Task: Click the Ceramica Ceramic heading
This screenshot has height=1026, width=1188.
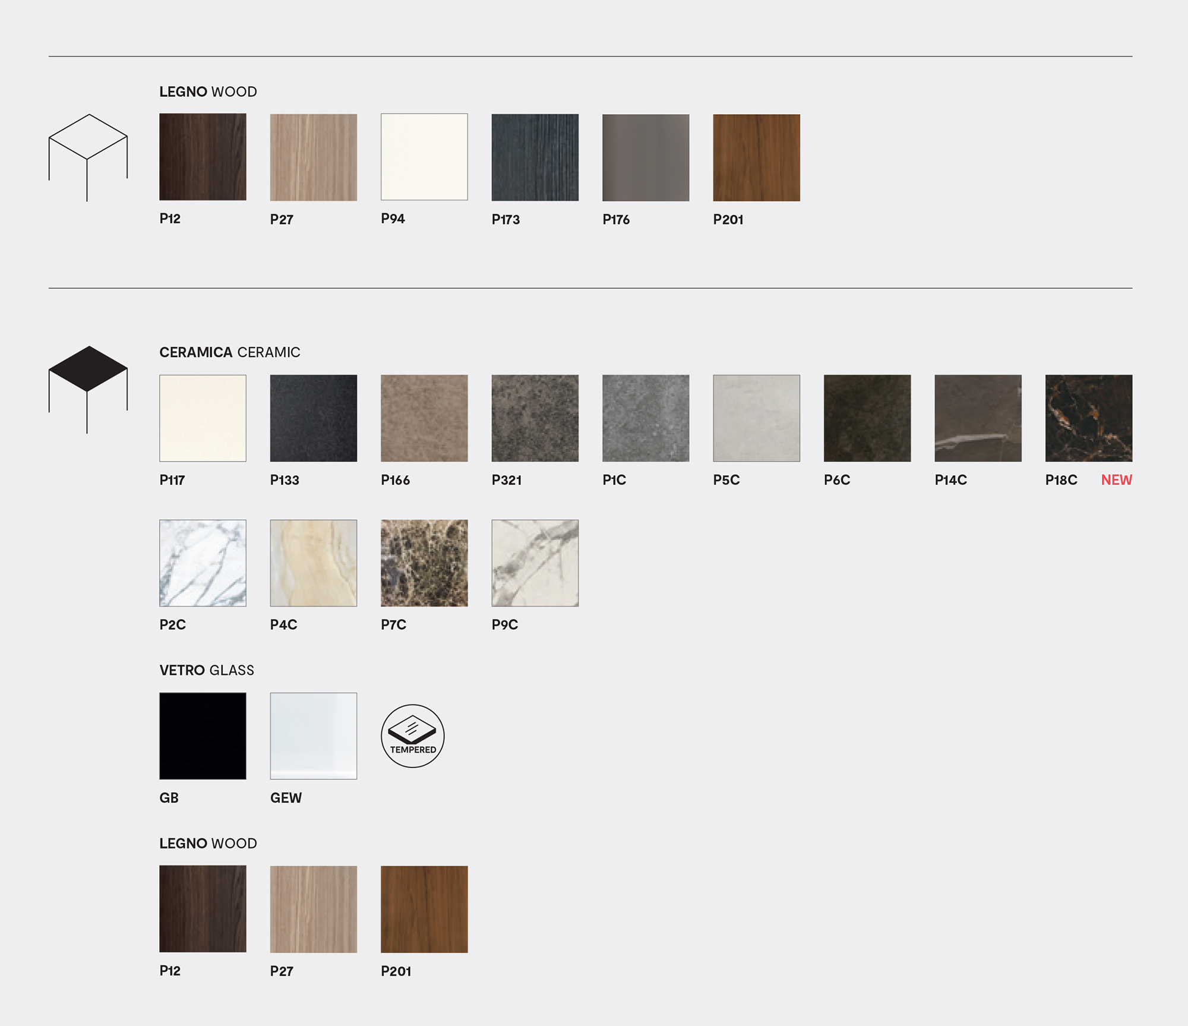Action: click(229, 352)
